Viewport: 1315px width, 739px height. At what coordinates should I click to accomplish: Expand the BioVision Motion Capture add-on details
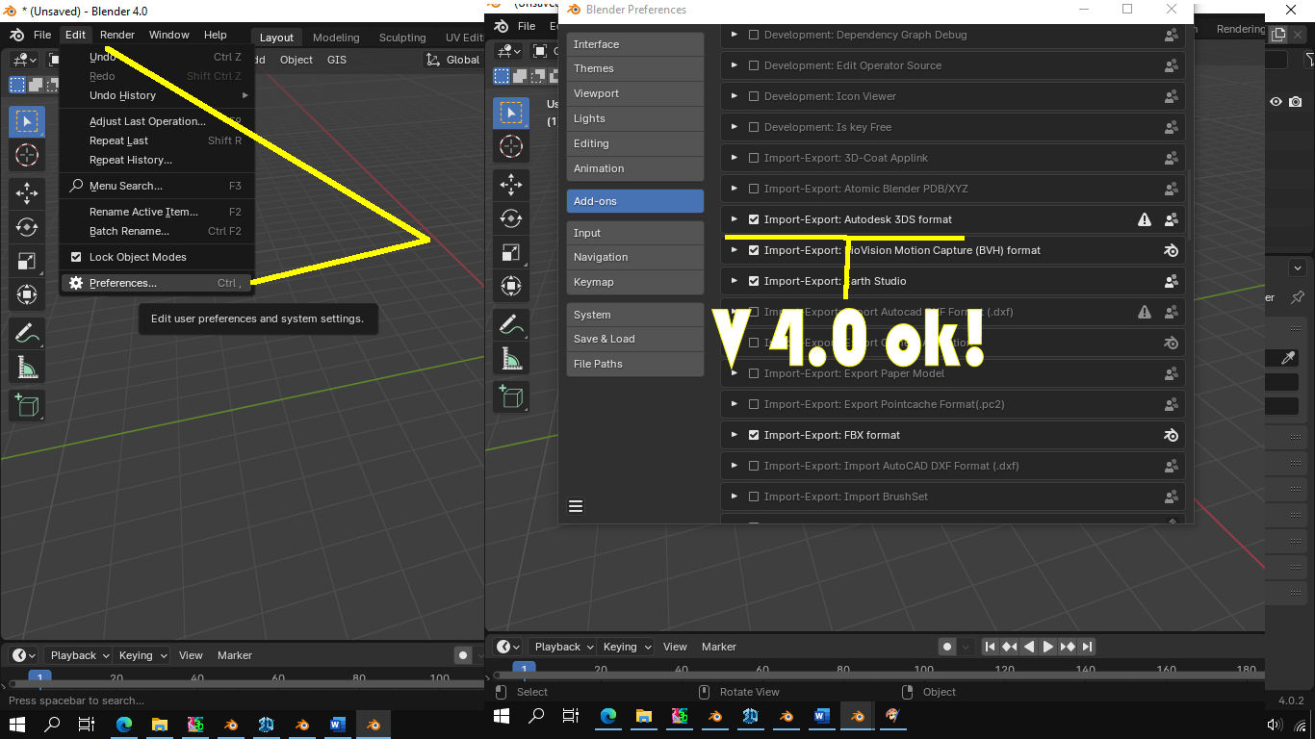(x=734, y=250)
